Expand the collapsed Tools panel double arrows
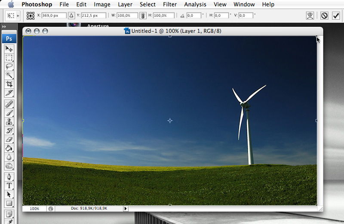 pyautogui.click(x=4, y=27)
